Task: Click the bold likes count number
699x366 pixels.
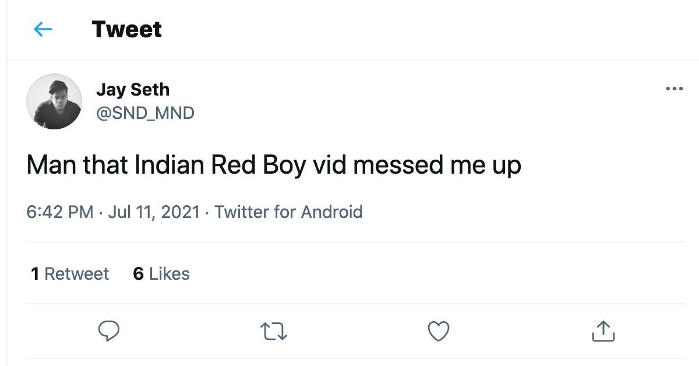Action: [139, 274]
